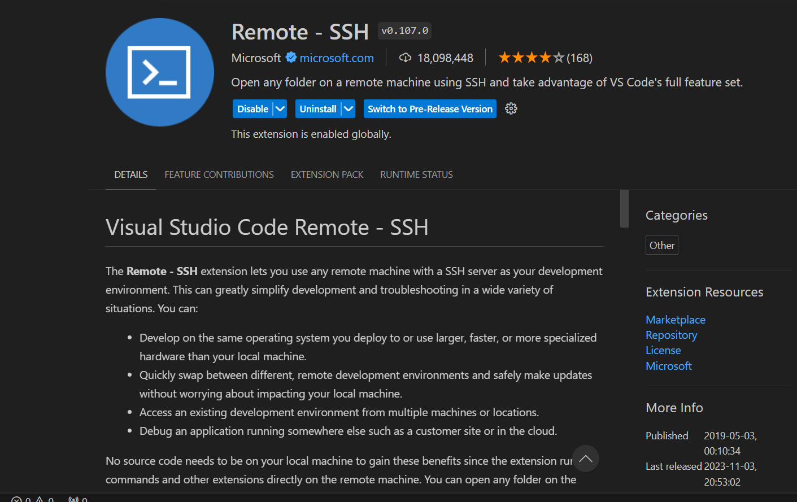Open the Runtime Status tab
This screenshot has height=502, width=797.
pyautogui.click(x=416, y=174)
